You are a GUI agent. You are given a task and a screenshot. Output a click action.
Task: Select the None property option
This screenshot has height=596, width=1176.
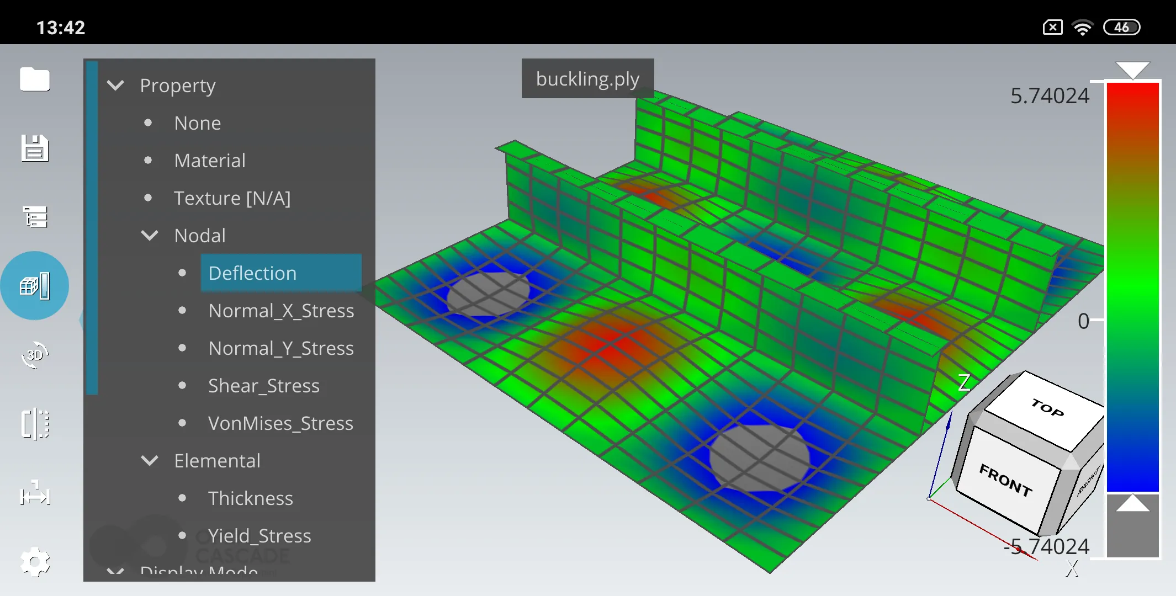click(x=198, y=121)
